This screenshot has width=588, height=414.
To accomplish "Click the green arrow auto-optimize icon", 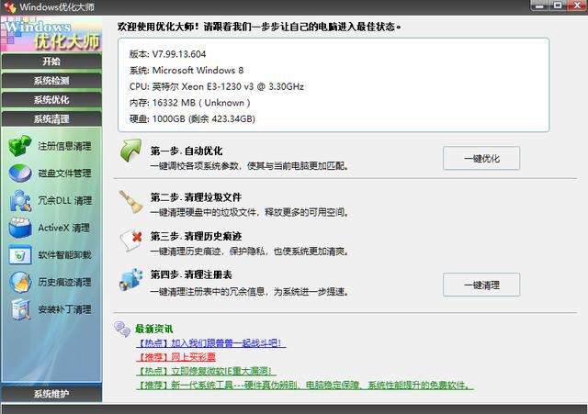I will 130,151.
